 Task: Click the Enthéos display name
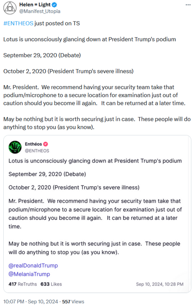click(33, 144)
